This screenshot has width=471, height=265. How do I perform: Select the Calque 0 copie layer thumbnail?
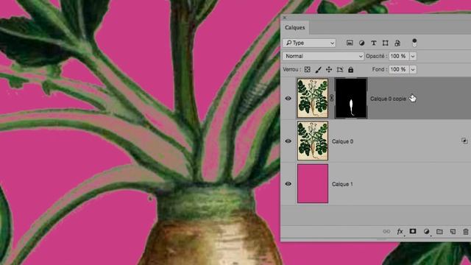(313, 98)
